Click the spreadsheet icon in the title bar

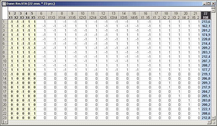(4, 4)
